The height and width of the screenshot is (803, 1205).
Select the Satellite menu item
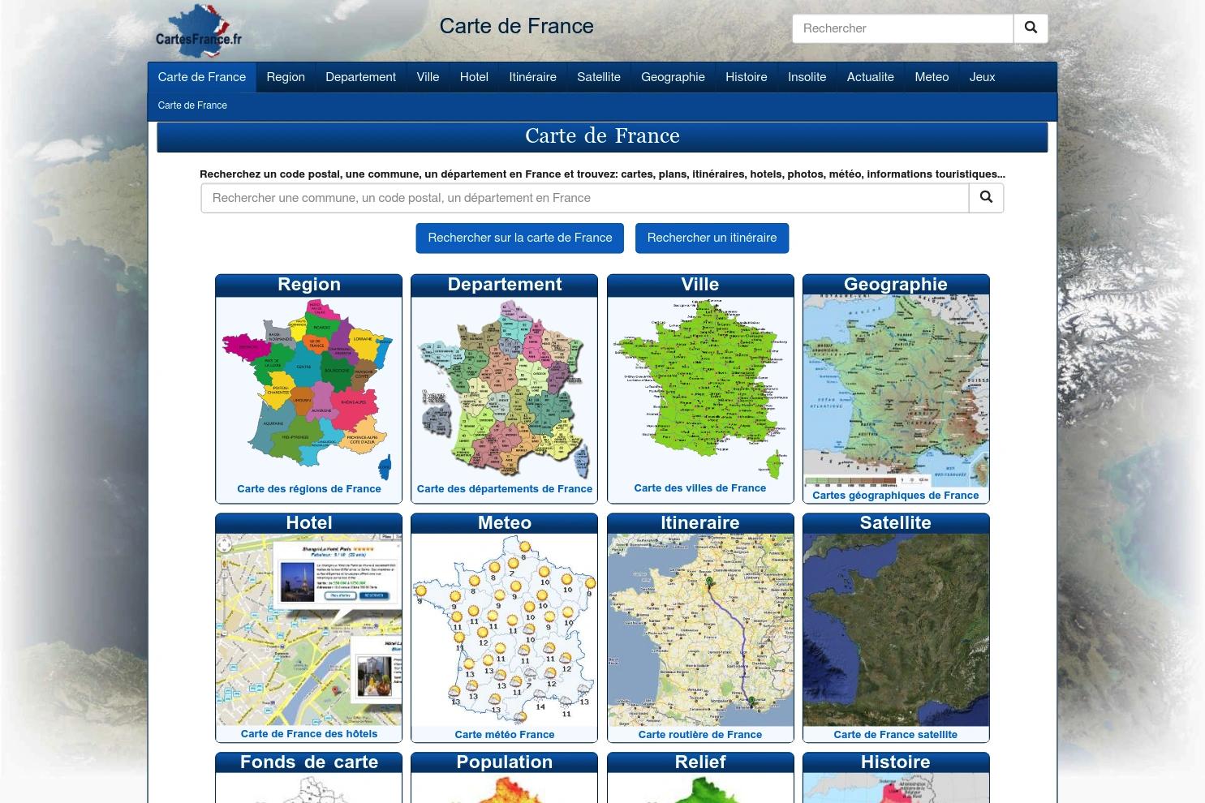(x=598, y=76)
